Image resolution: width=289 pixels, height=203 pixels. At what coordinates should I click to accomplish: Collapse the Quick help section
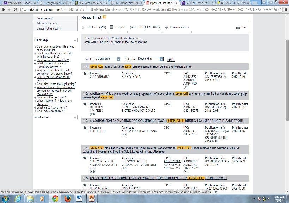75,40
